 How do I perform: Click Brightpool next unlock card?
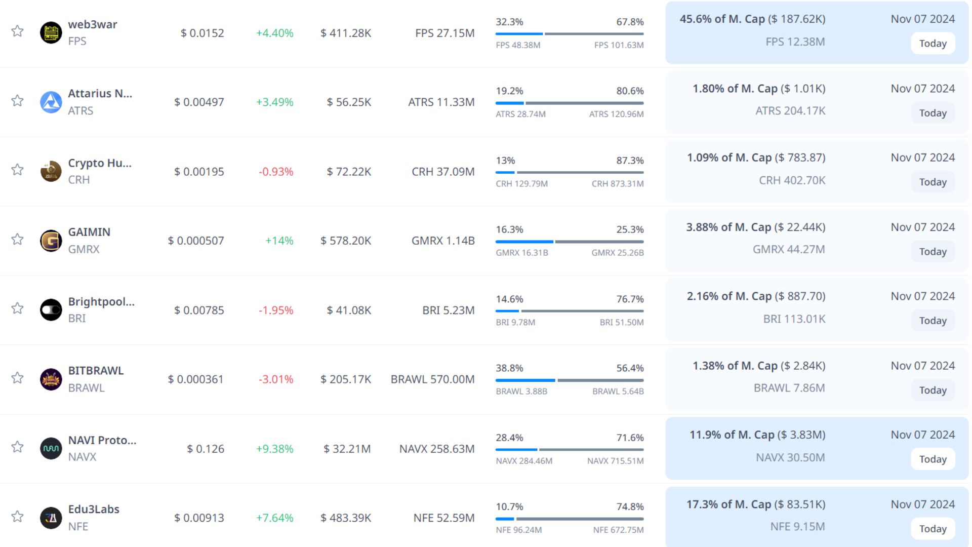816,309
